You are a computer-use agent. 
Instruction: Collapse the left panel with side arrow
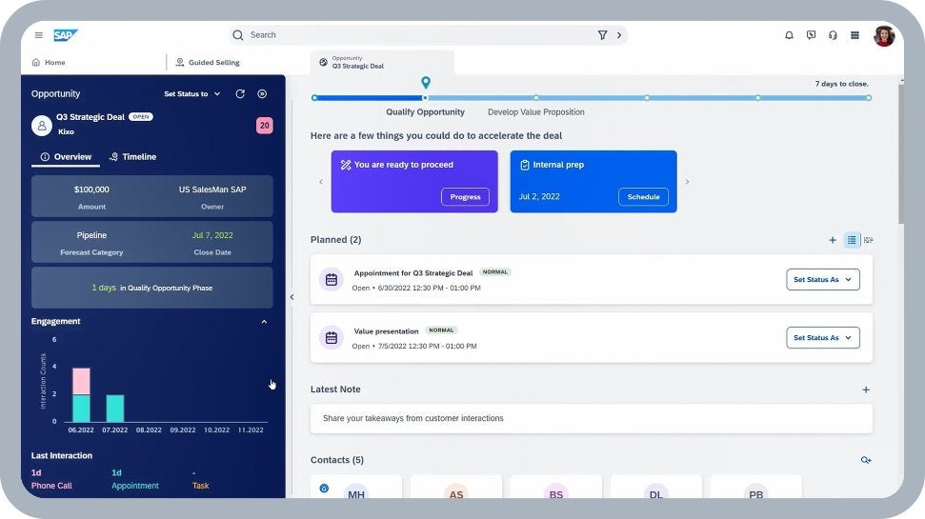(292, 297)
